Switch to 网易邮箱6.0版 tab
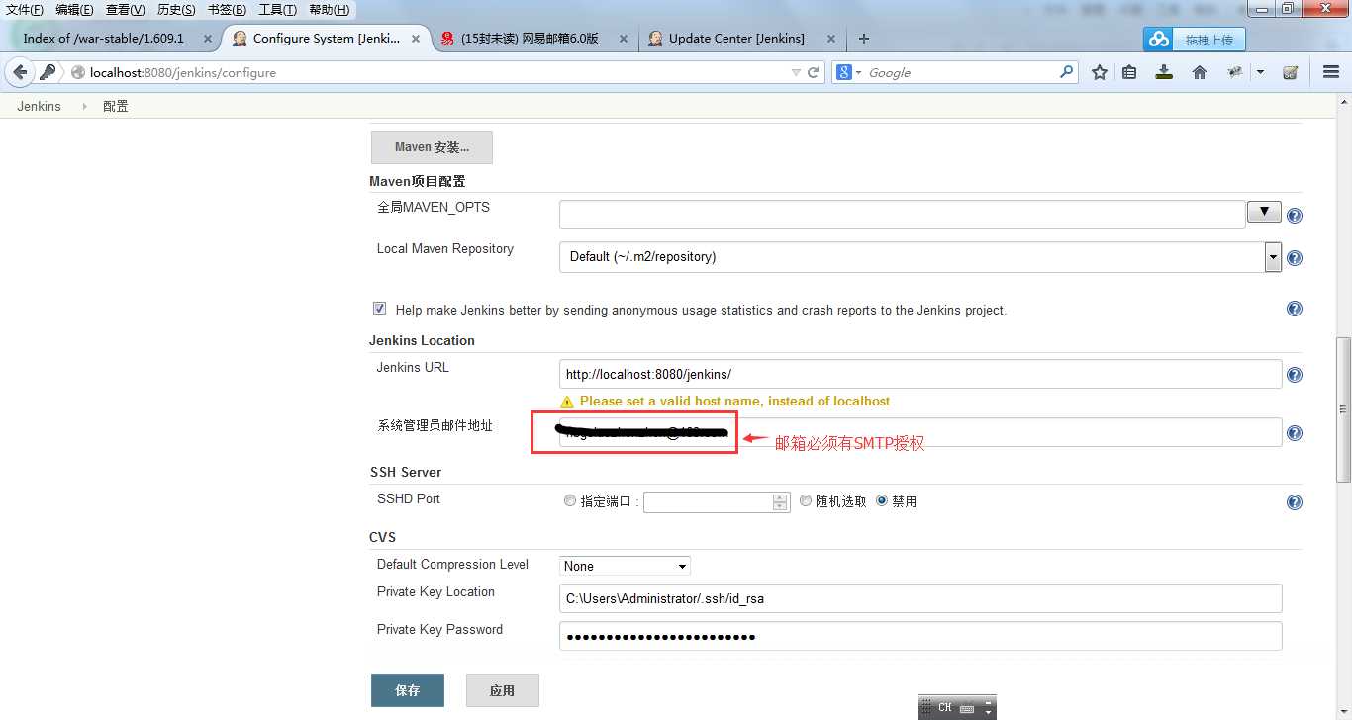 click(x=534, y=39)
